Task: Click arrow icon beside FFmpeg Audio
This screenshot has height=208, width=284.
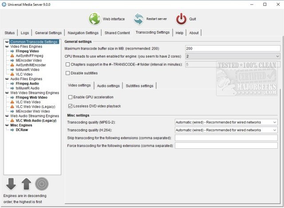Action: (x=12, y=83)
